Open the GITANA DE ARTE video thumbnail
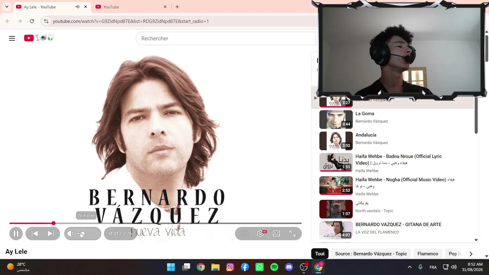The width and height of the screenshot is (489, 275). coord(336,230)
